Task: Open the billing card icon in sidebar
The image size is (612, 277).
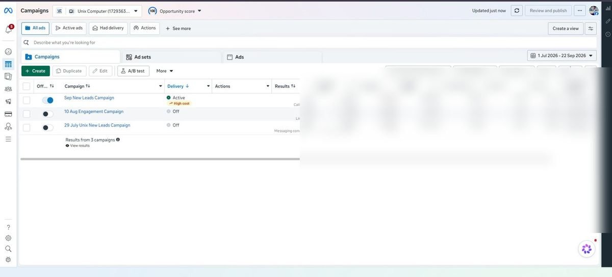Action: 8,114
